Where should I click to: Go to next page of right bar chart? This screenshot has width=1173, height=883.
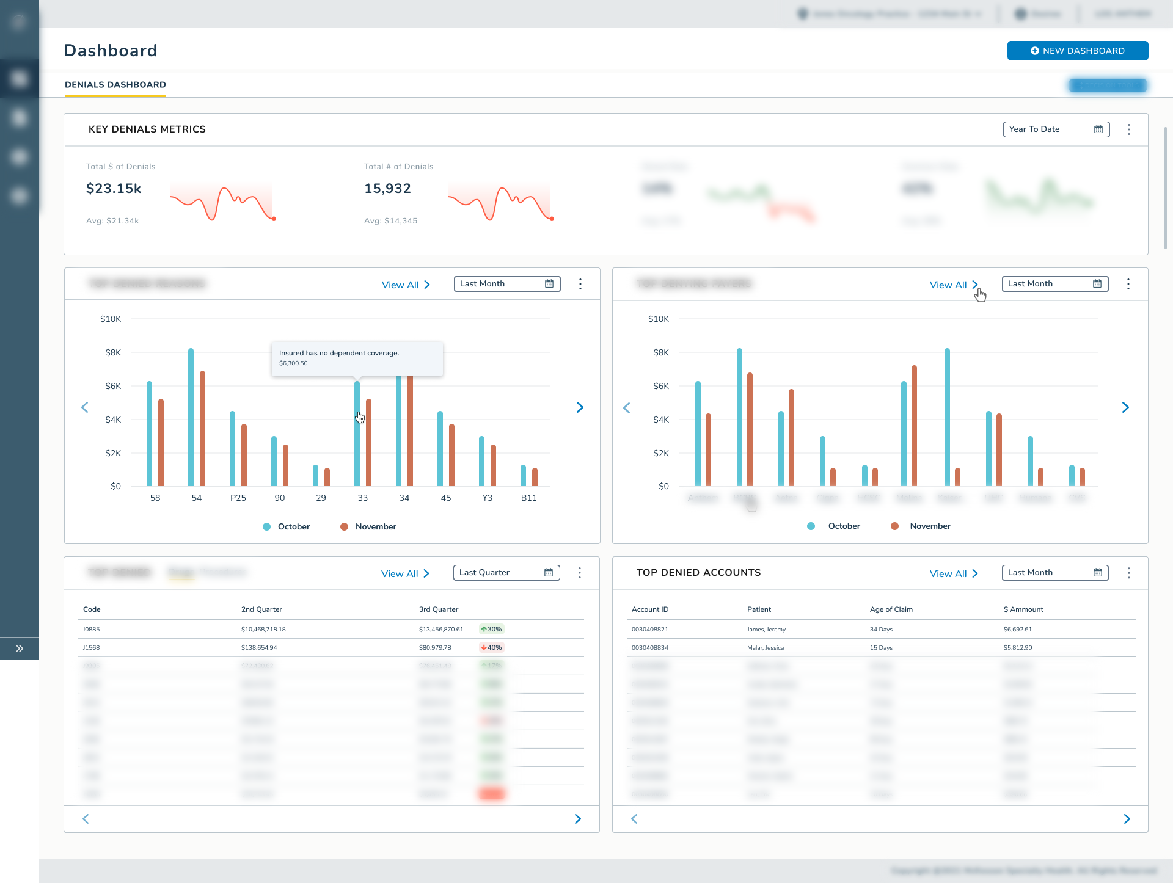[x=1125, y=407]
